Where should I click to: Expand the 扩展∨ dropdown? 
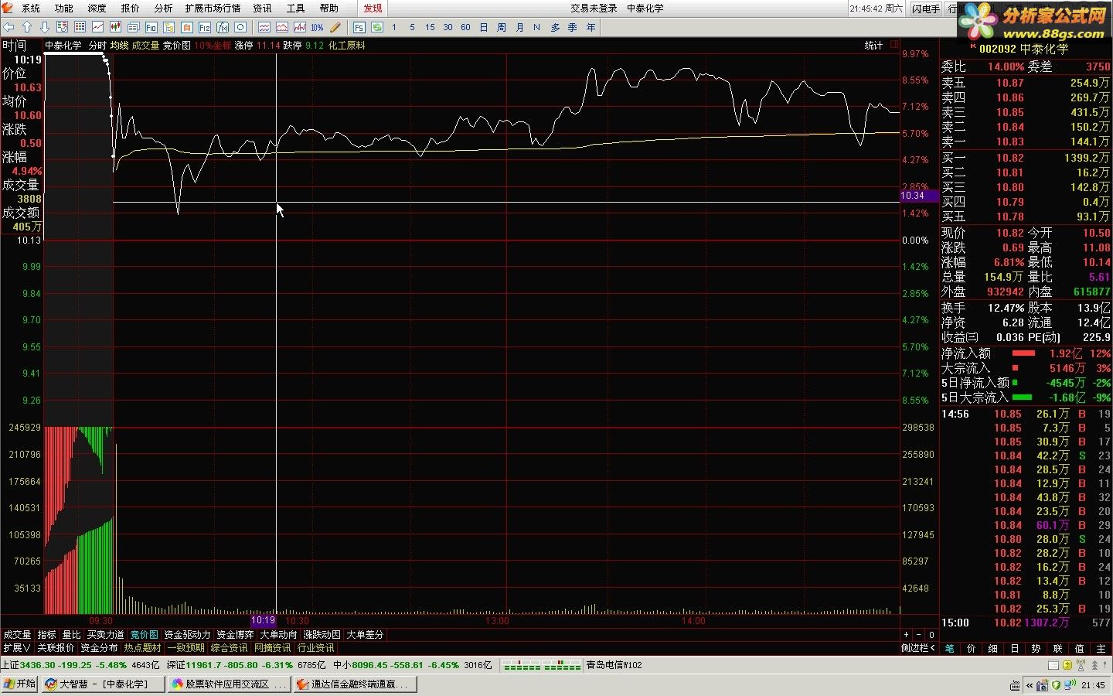point(17,648)
